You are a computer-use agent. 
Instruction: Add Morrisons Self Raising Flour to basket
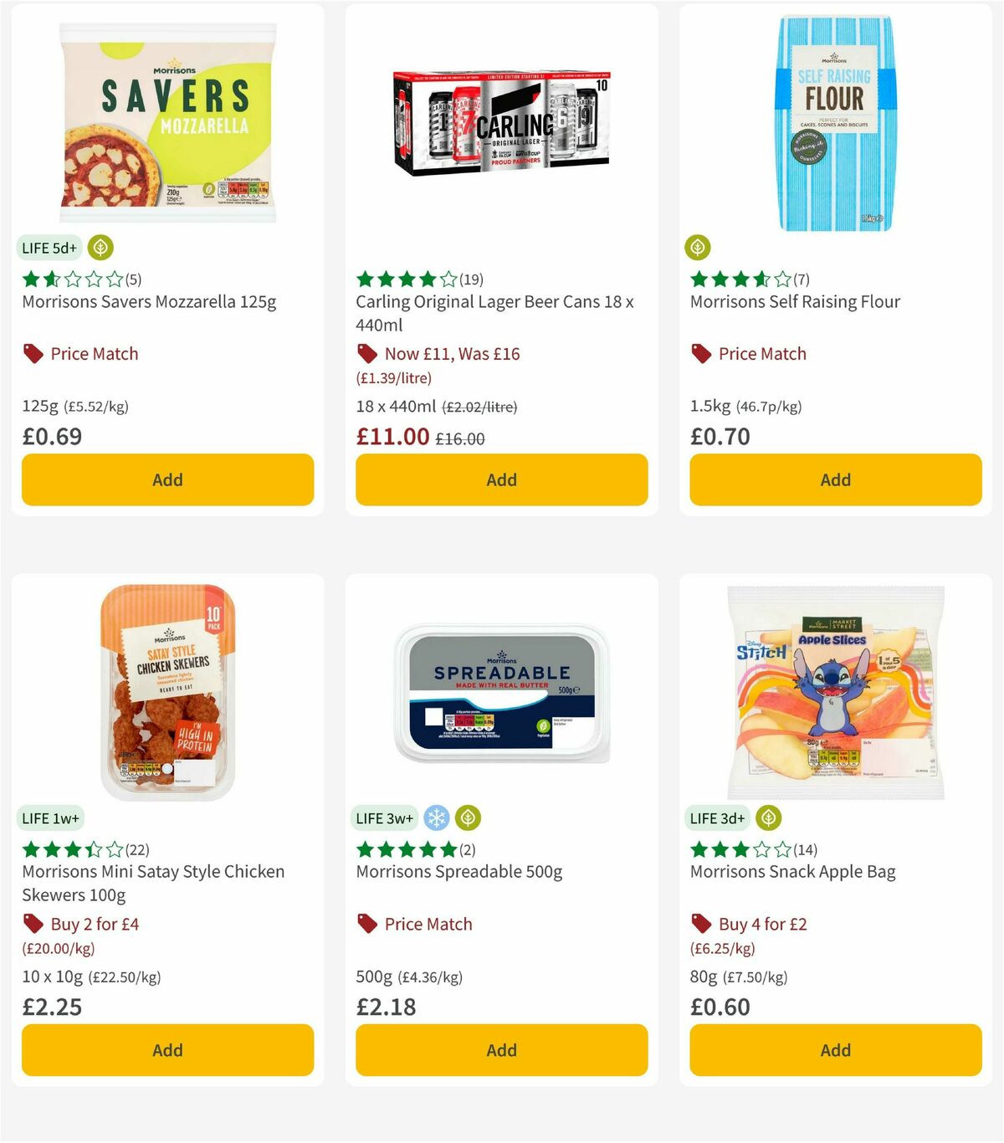tap(834, 479)
